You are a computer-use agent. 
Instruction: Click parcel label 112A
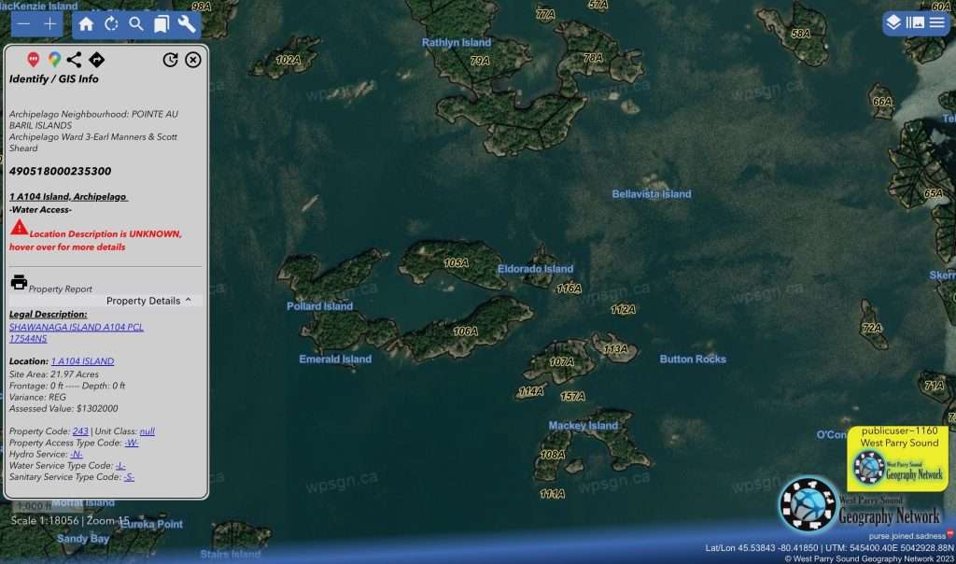pyautogui.click(x=623, y=310)
